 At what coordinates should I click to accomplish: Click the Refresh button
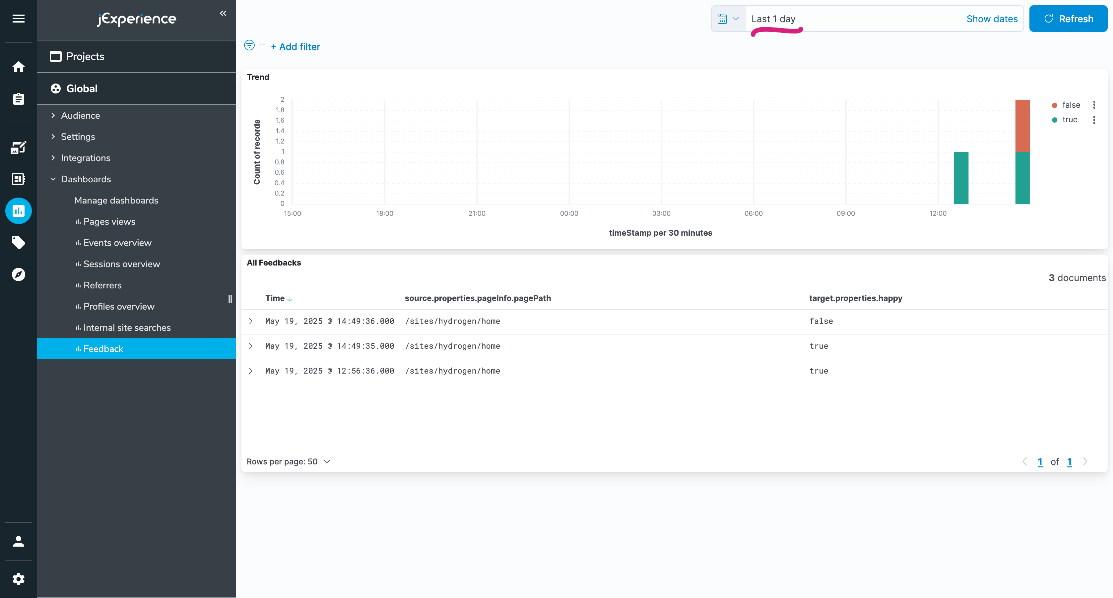tap(1068, 19)
